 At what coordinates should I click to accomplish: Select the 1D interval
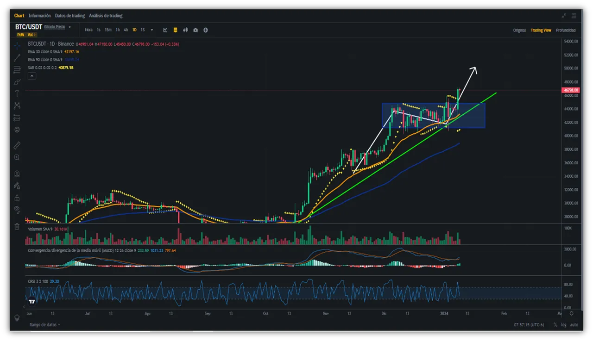(x=134, y=30)
